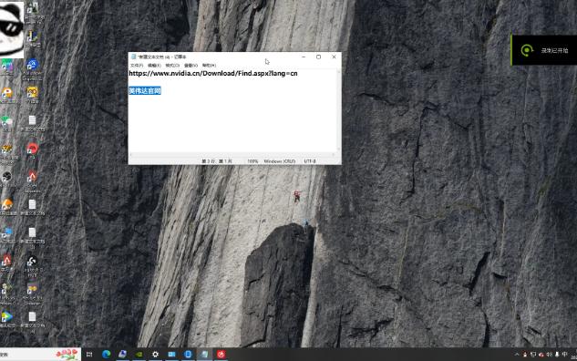The height and width of the screenshot is (361, 577).
Task: Click the recording started notification icon
Action: pyautogui.click(x=527, y=50)
